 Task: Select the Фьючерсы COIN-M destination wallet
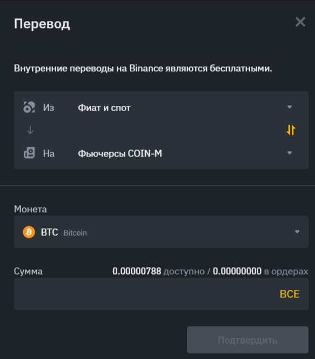[x=120, y=153]
